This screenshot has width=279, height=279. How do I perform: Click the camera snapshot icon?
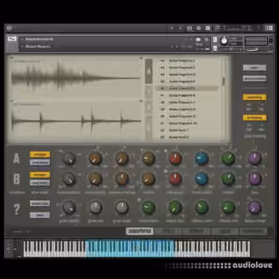198,39
